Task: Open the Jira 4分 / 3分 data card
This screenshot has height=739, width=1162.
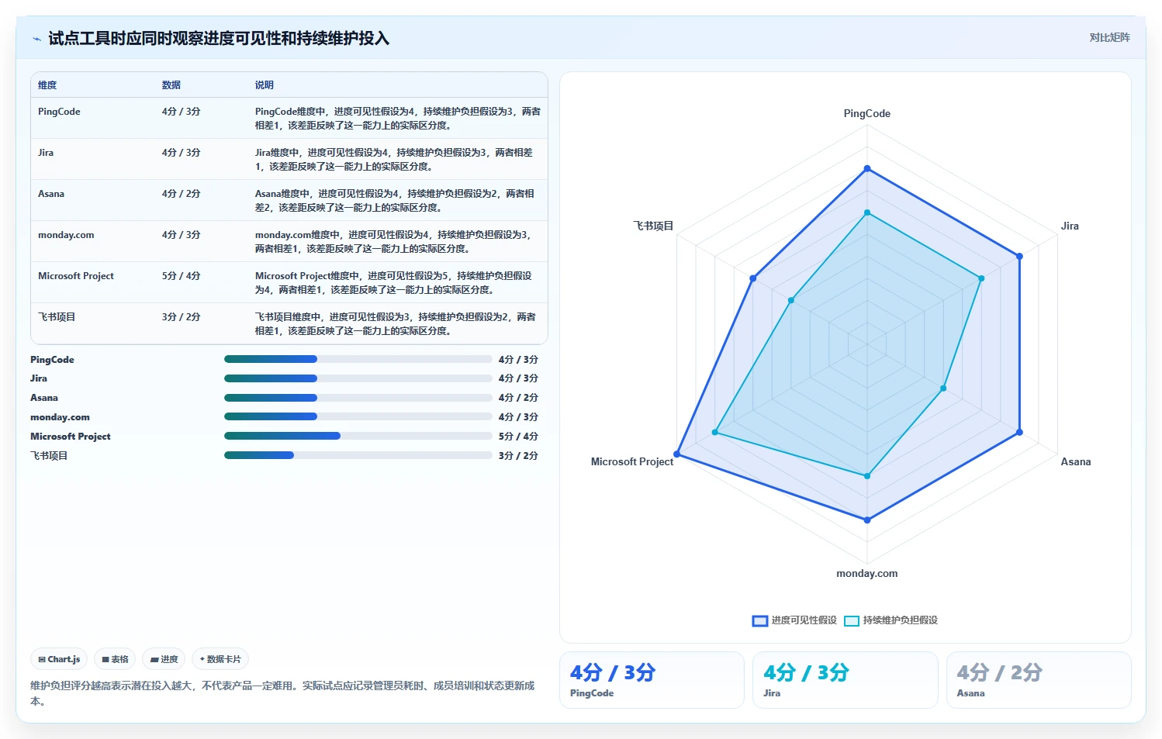Action: [x=846, y=680]
